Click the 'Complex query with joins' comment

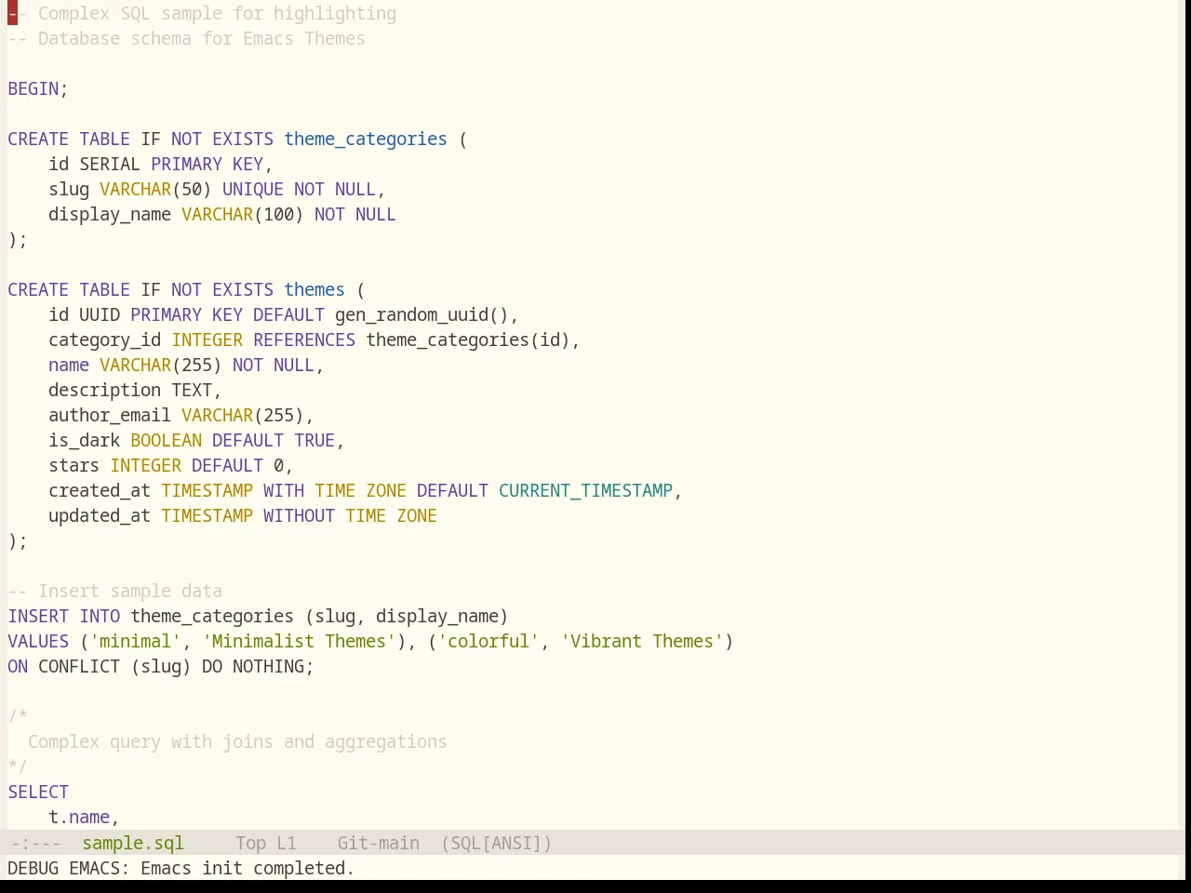pyautogui.click(x=237, y=741)
